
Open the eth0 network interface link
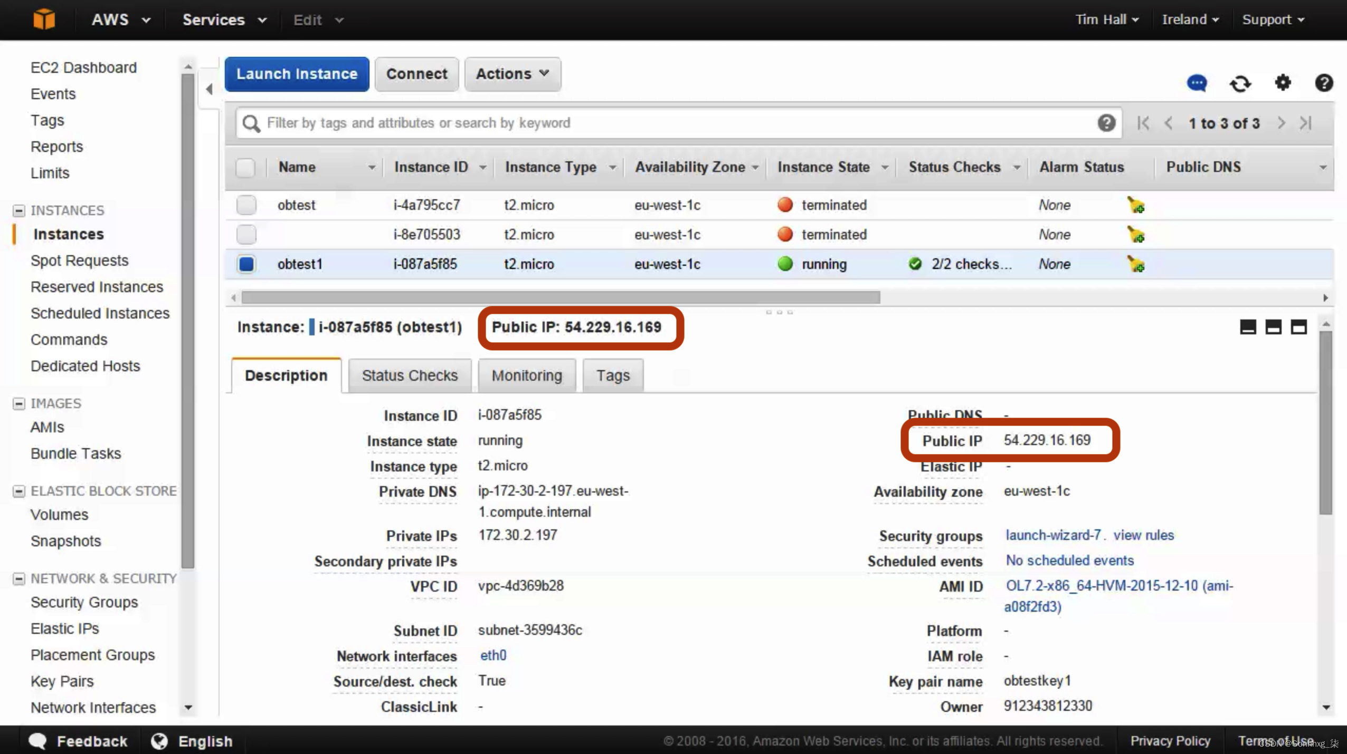(x=493, y=655)
